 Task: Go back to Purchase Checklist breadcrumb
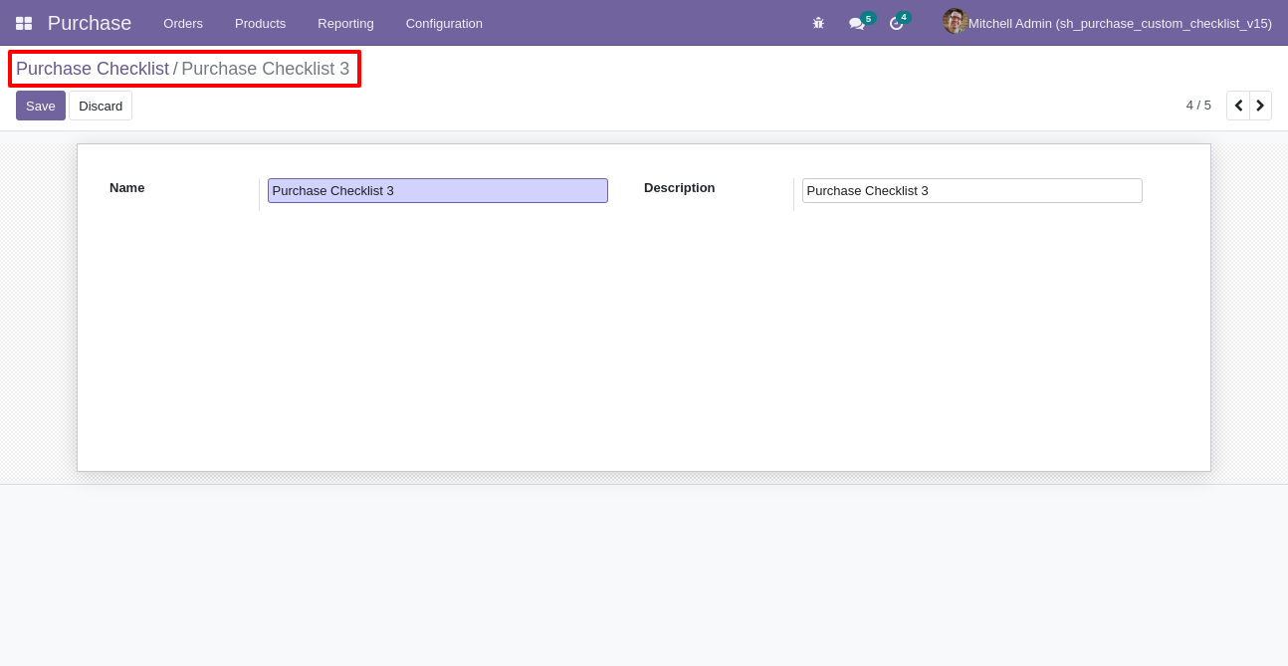[x=93, y=69]
